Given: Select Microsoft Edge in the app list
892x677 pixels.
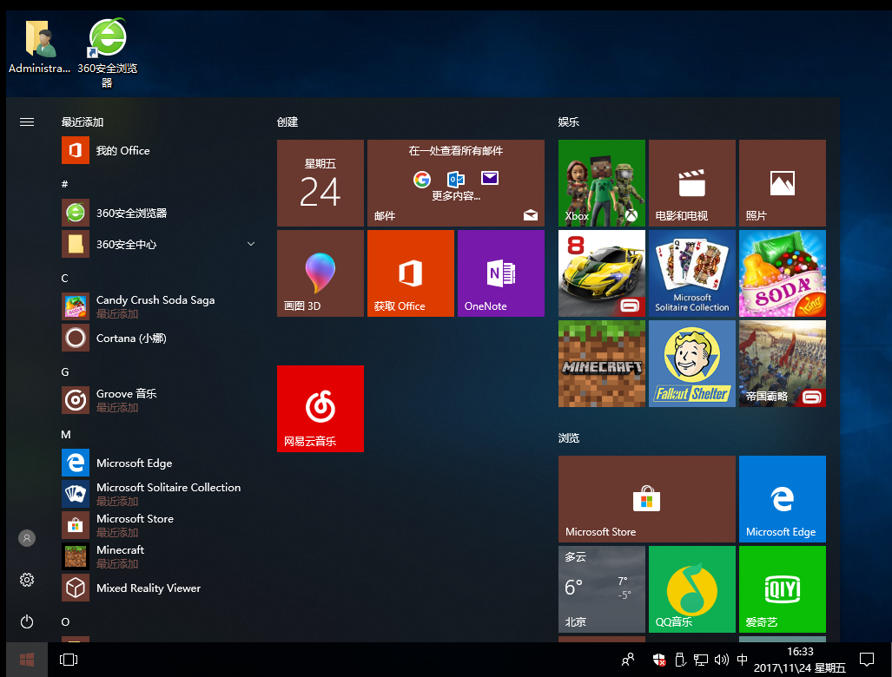Looking at the screenshot, I should (135, 463).
